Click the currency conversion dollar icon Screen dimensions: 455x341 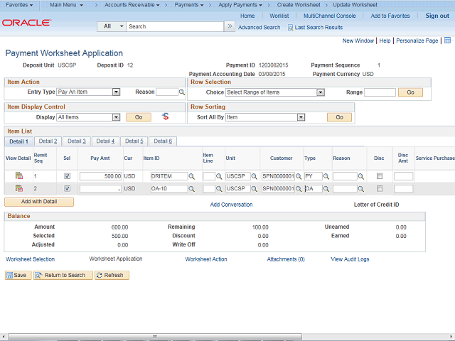(165, 117)
